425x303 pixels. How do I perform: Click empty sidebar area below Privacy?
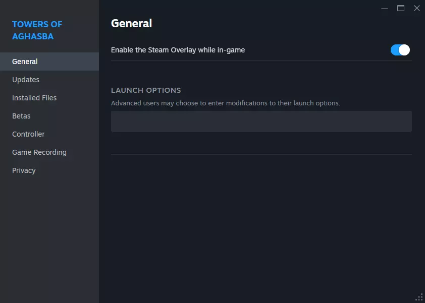coord(49,232)
